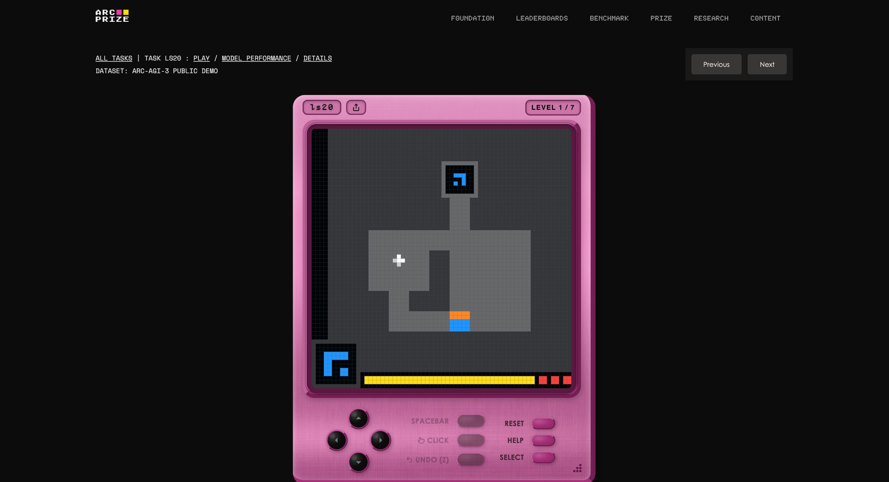Go to All Tasks link
Screen dimensions: 889x482
(113, 58)
